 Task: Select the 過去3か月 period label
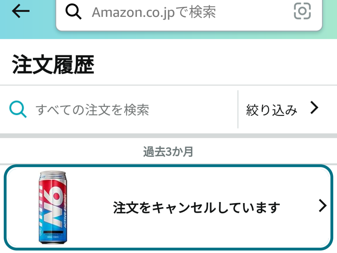(x=168, y=152)
